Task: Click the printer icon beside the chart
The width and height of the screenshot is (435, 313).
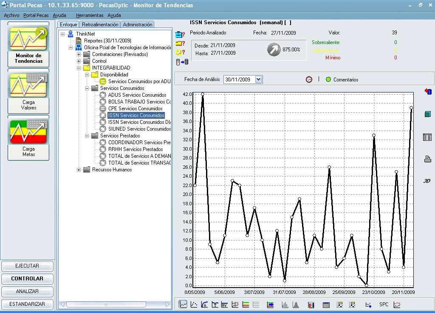Action: coord(427,159)
